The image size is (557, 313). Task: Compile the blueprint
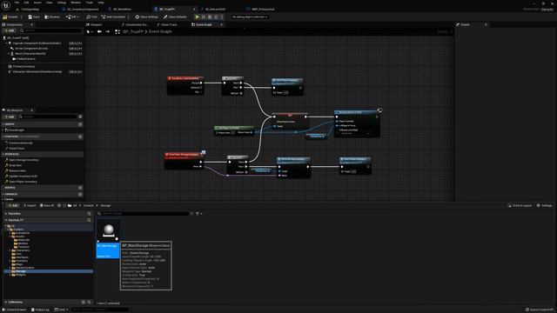click(10, 17)
